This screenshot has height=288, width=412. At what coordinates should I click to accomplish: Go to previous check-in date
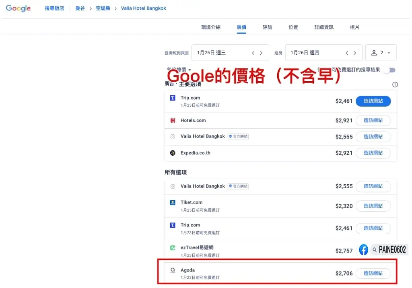(253, 53)
